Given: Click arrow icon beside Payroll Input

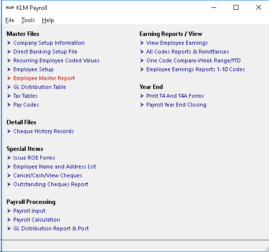Looking at the screenshot, I should [x=9, y=211].
